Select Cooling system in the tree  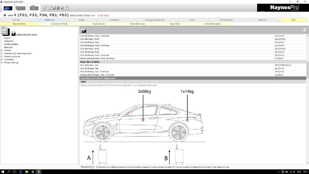11,44
